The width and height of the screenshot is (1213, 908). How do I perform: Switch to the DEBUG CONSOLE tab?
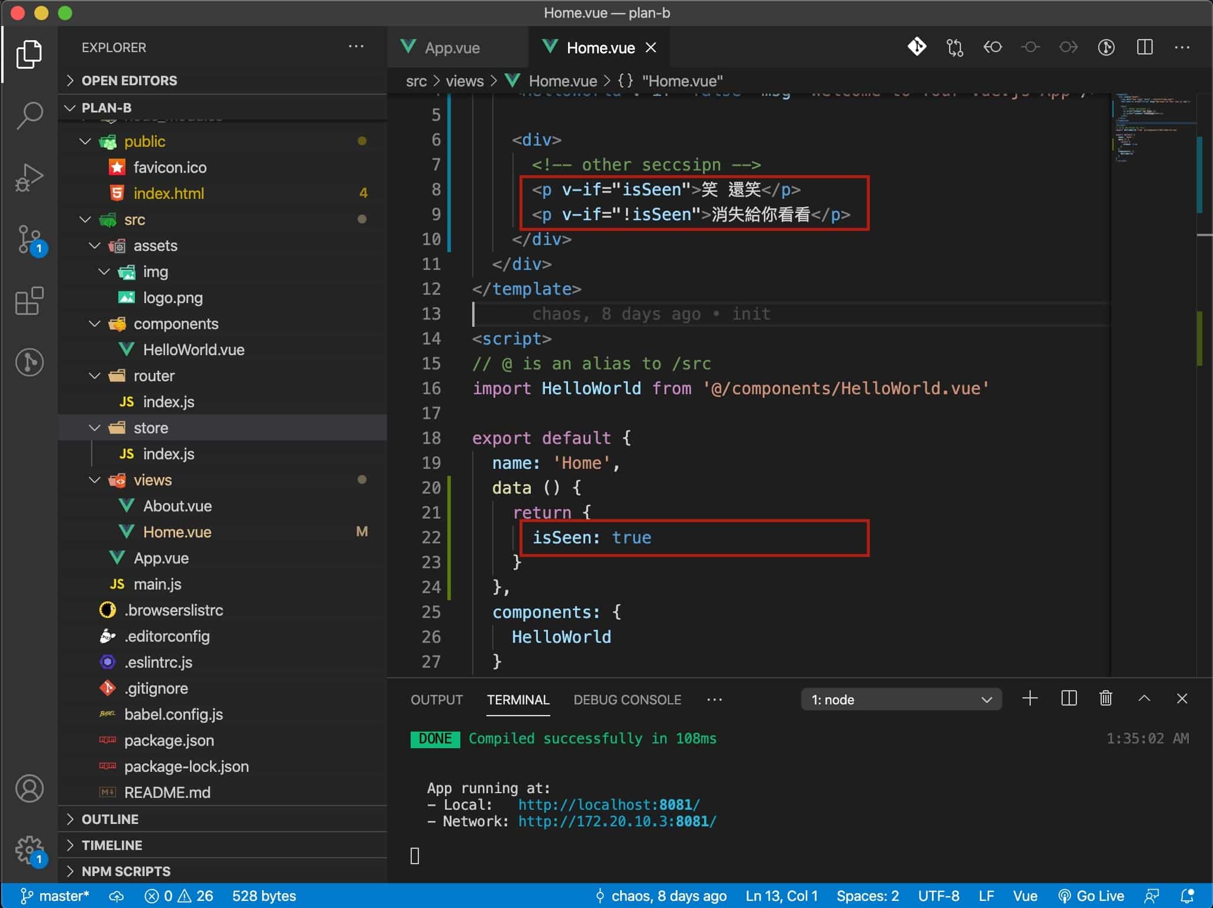(x=627, y=700)
